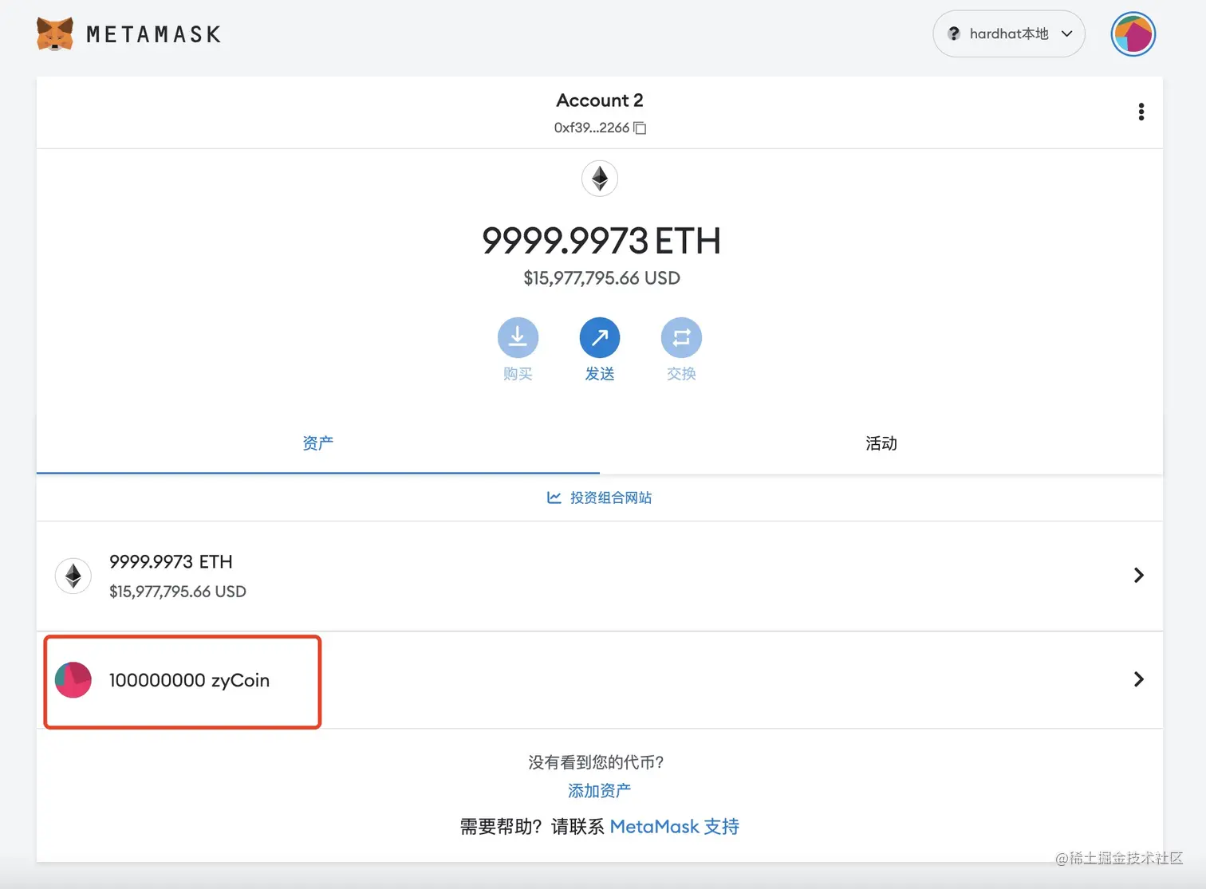Screen dimensions: 1206x889
Task: Open the MetaMask 支持 link
Action: 675,827
